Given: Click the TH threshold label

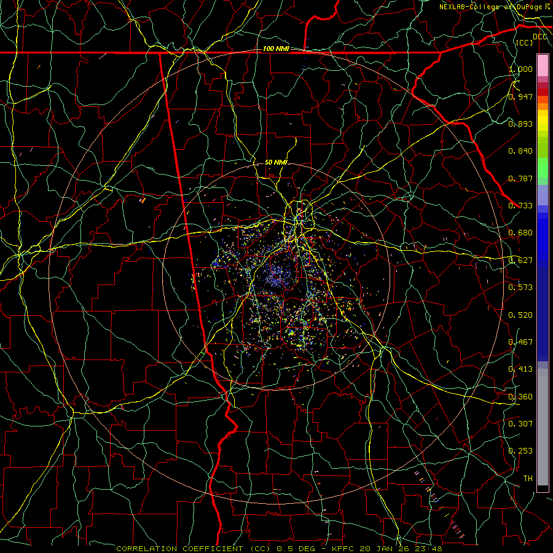Looking at the screenshot, I should pyautogui.click(x=528, y=479).
